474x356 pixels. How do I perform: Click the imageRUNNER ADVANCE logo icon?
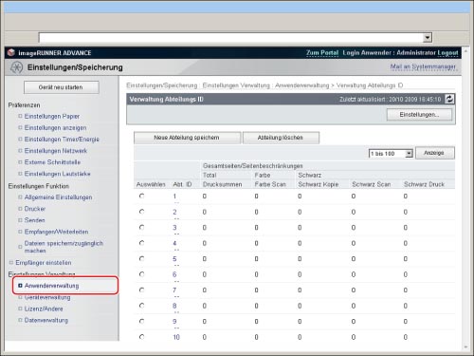11,52
